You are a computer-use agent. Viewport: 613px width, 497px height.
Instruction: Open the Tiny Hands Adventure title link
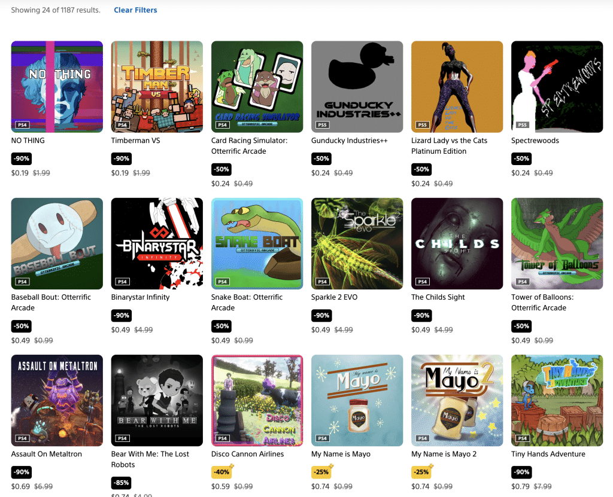pos(548,454)
